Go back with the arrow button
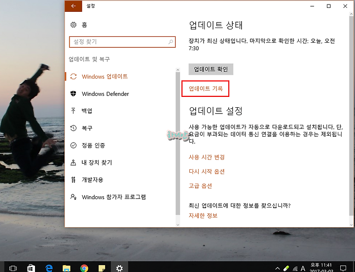Viewport: 355px width, 272px height. pos(73,6)
